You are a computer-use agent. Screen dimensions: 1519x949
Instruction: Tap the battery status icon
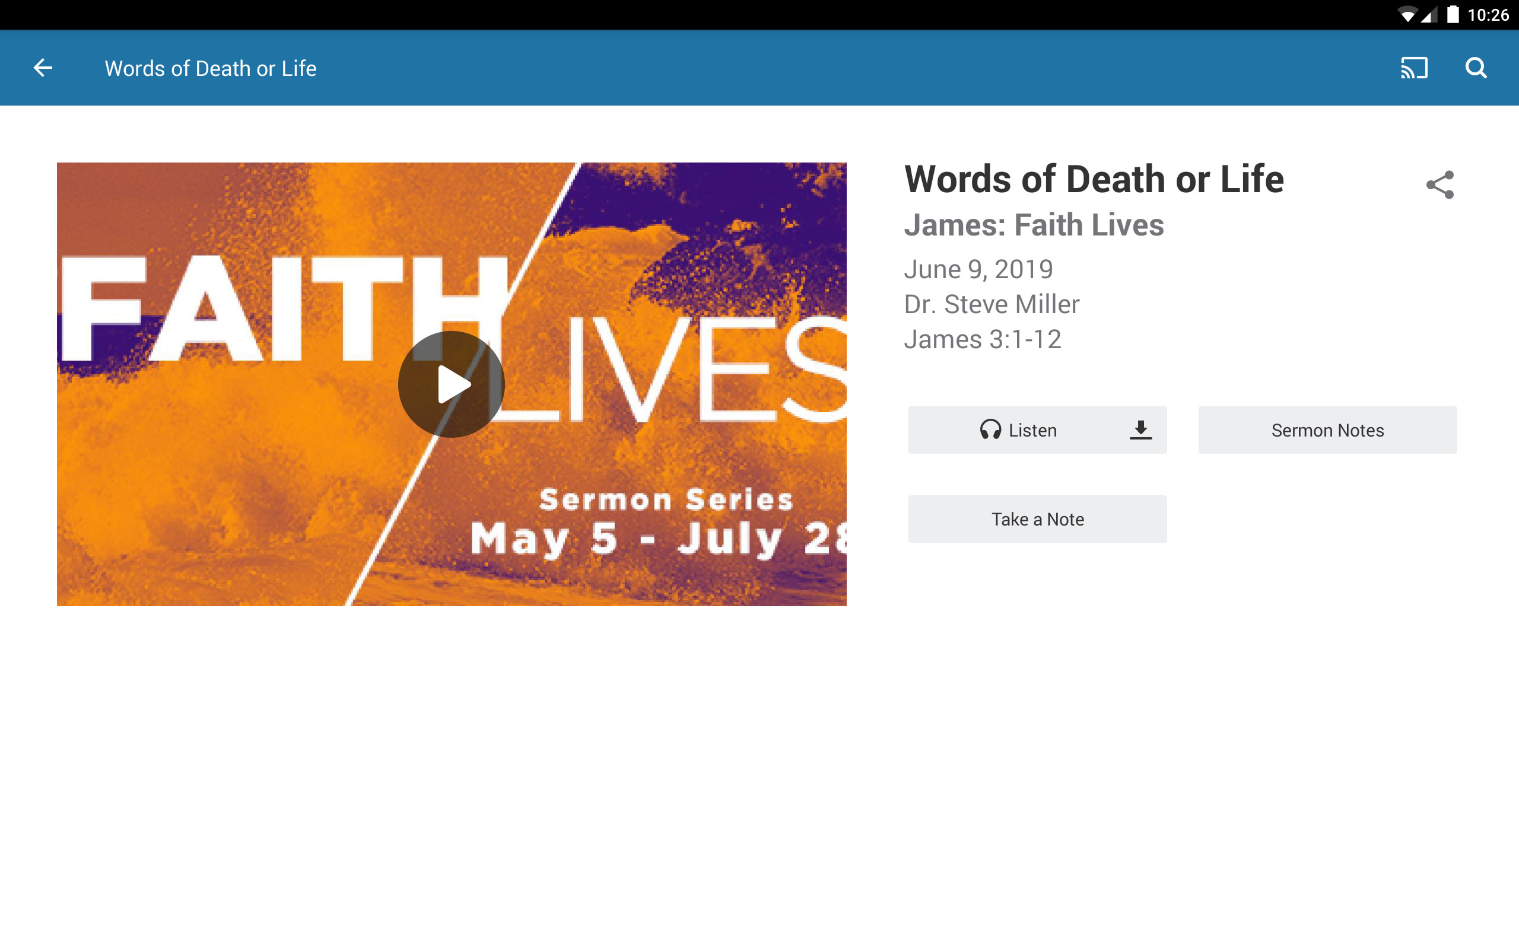coord(1453,14)
